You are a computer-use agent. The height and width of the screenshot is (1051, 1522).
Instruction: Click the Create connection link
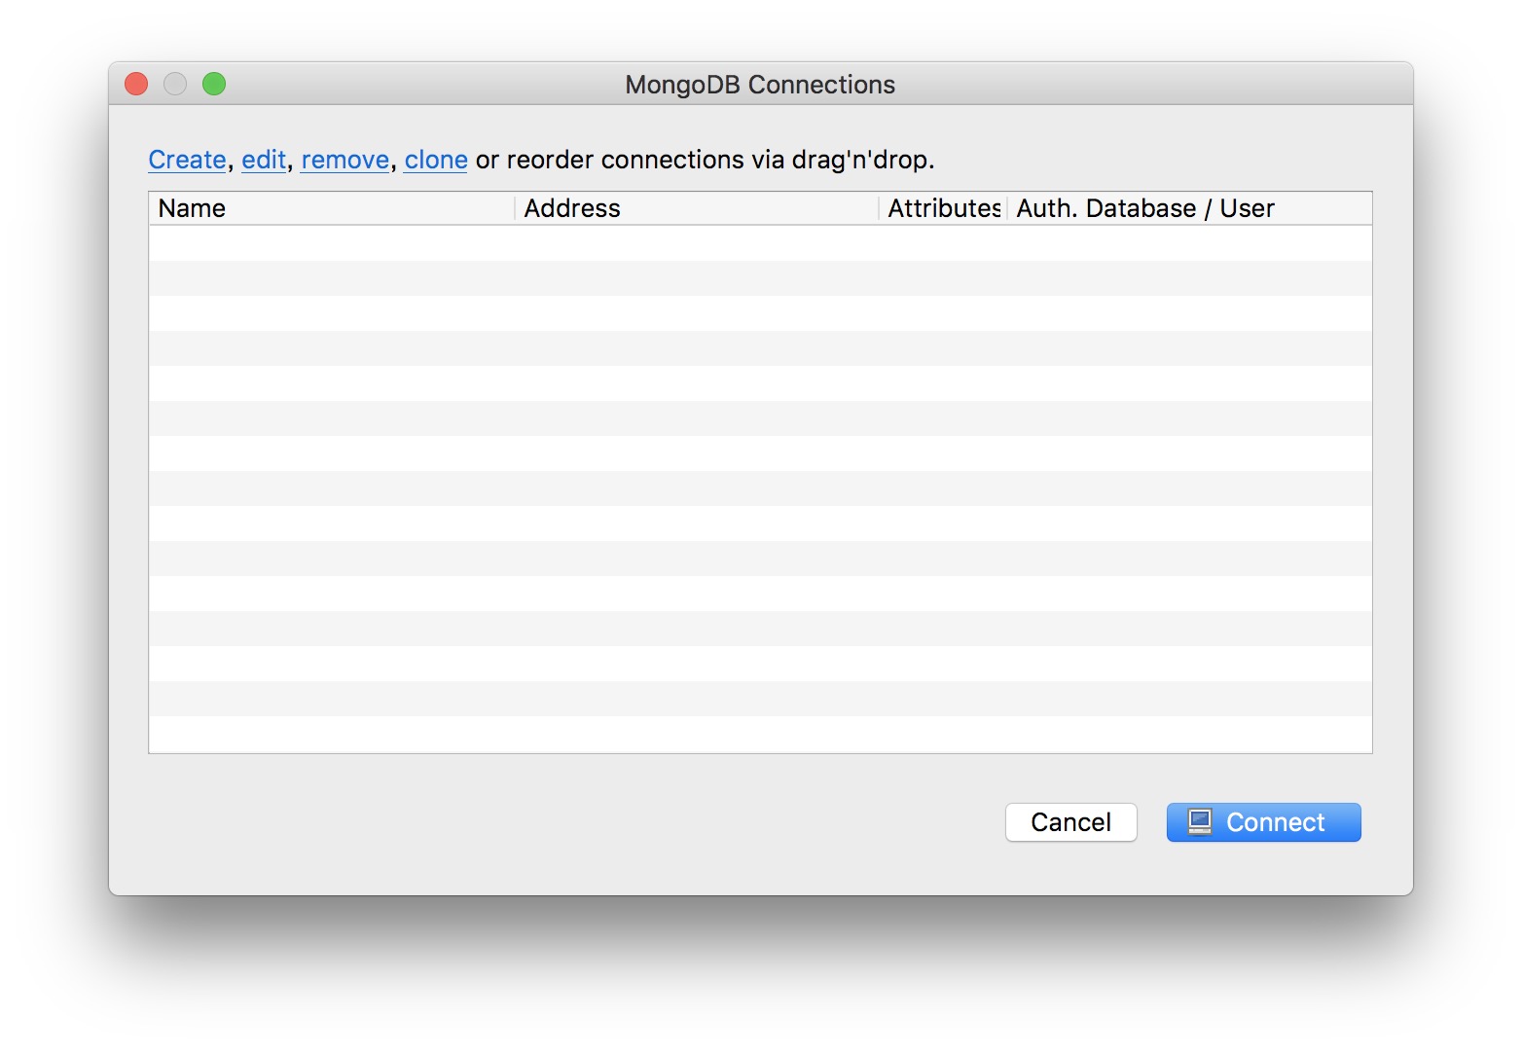click(187, 160)
